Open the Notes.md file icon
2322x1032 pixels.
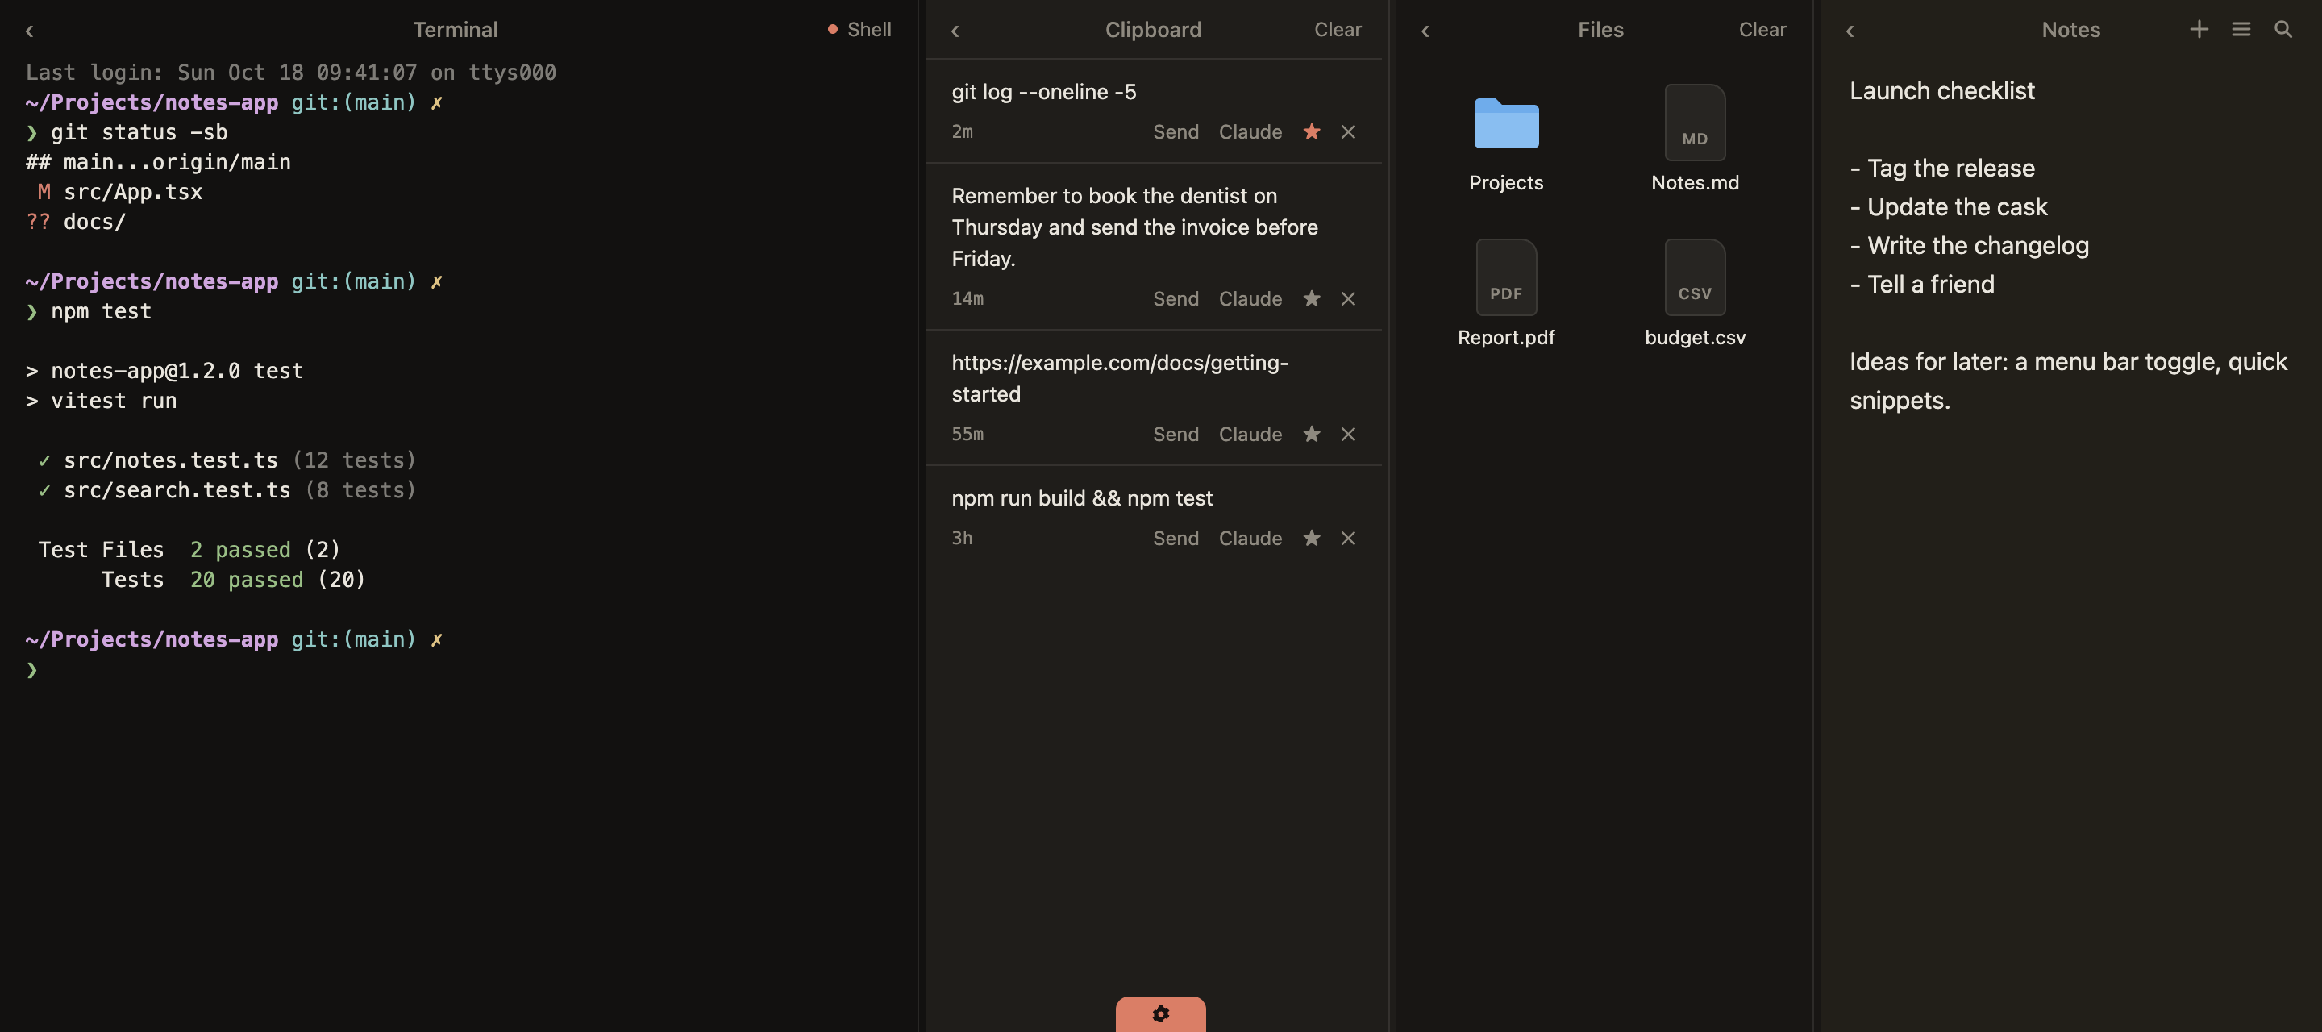[1695, 123]
